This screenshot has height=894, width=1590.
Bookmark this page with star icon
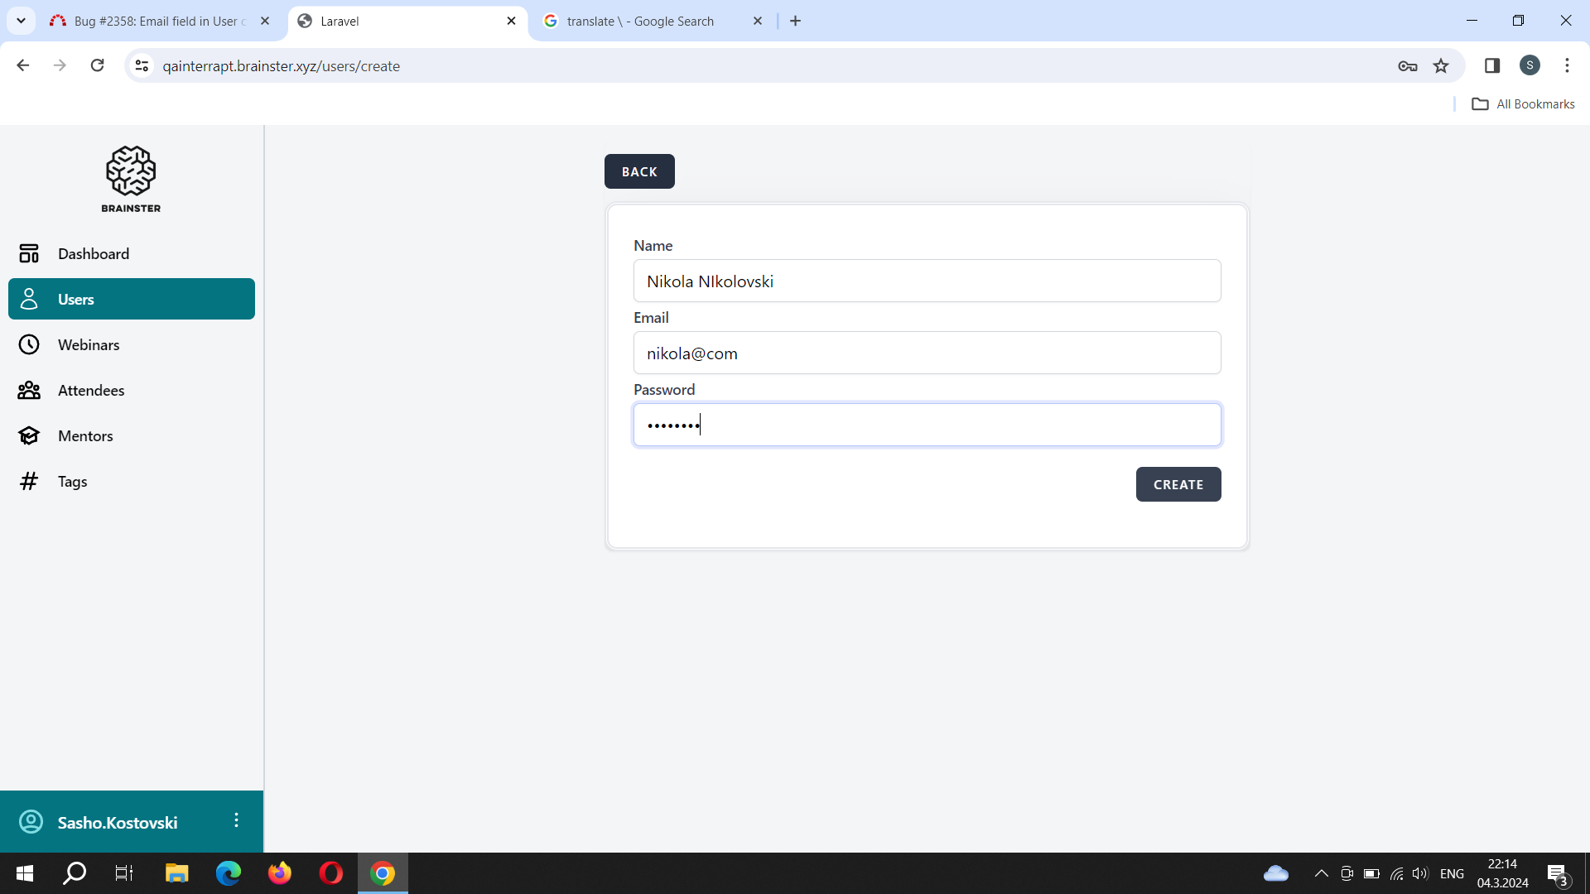click(1441, 66)
